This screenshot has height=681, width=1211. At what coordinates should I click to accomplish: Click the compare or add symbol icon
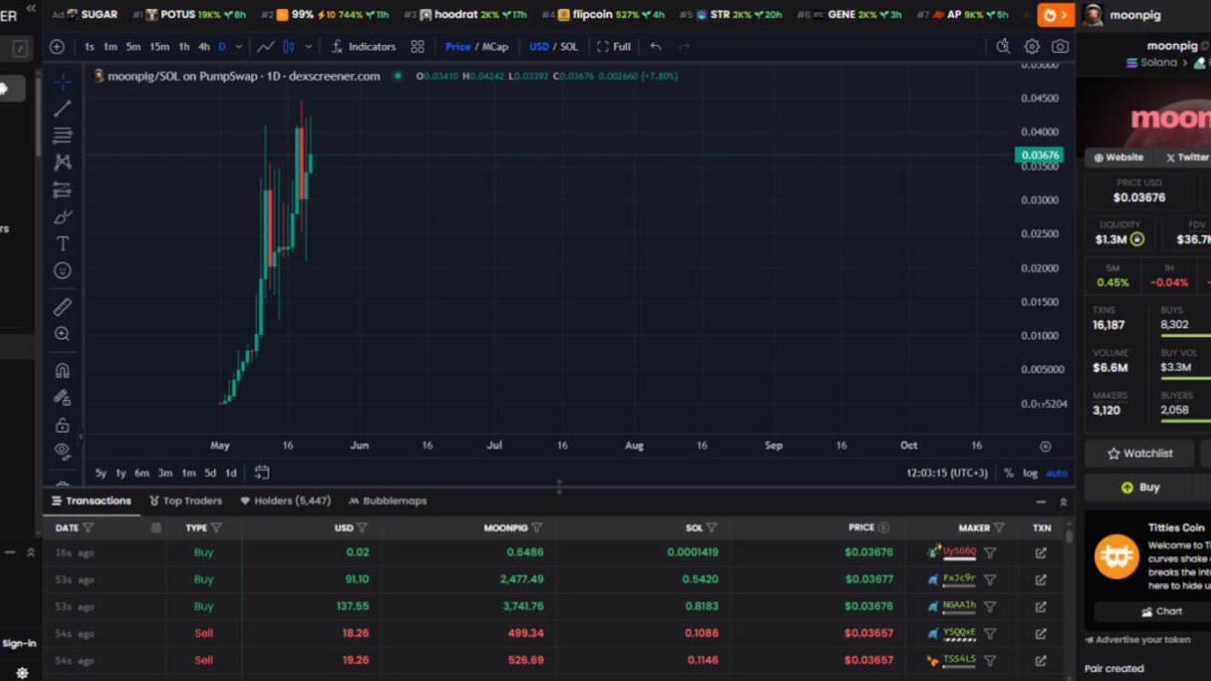click(57, 47)
